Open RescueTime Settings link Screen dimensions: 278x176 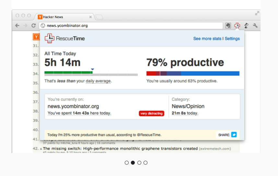tap(232, 39)
